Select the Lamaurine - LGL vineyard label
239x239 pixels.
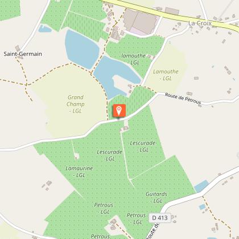[79, 171]
